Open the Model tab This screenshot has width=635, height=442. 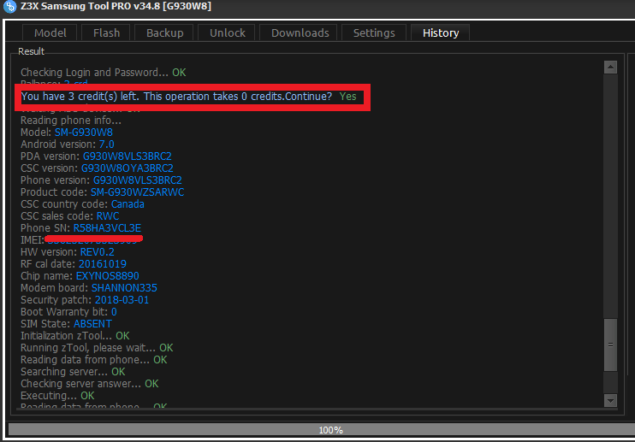point(50,32)
